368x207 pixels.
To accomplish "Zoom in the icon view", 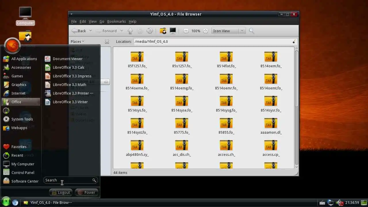I will (206, 31).
